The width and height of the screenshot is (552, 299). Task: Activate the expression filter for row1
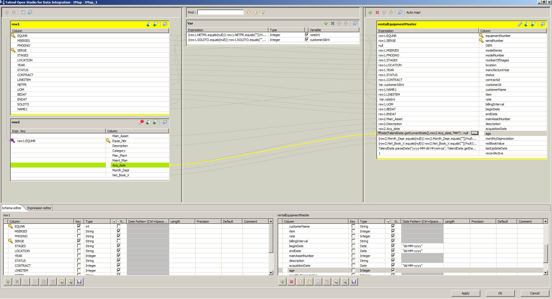pyautogui.click(x=155, y=24)
